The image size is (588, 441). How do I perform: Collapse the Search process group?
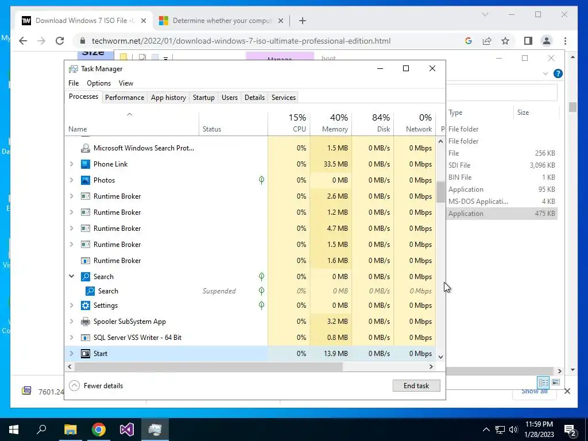pos(72,276)
